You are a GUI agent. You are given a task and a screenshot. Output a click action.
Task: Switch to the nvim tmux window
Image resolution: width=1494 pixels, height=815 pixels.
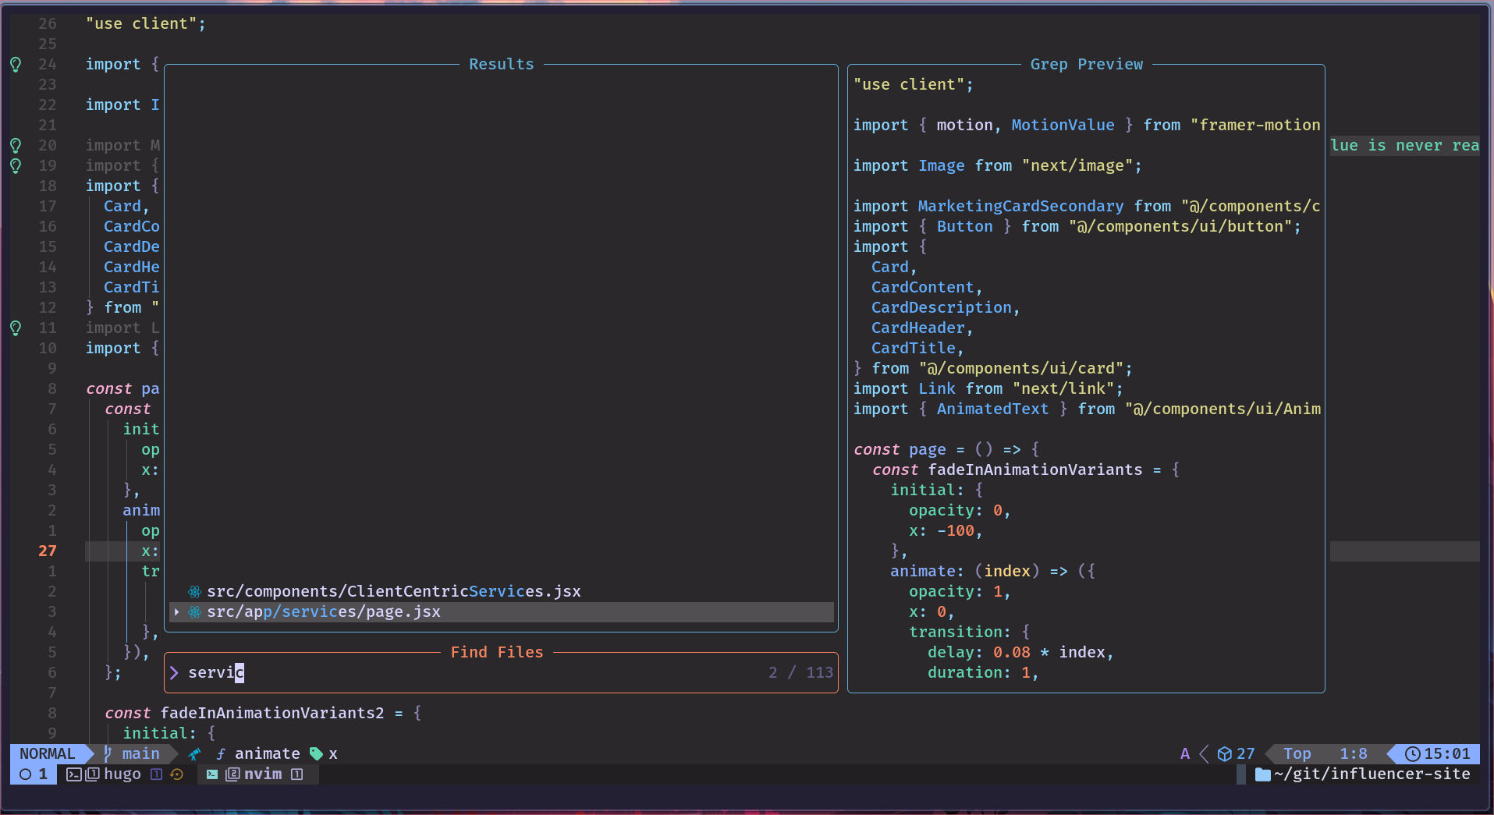pyautogui.click(x=262, y=774)
